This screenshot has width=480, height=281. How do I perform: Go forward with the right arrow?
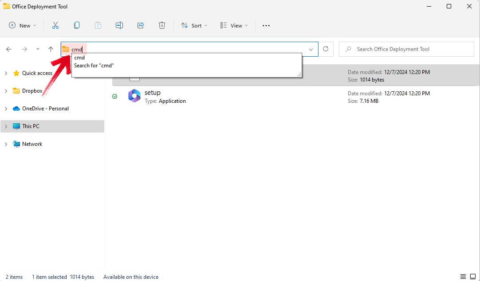24,49
